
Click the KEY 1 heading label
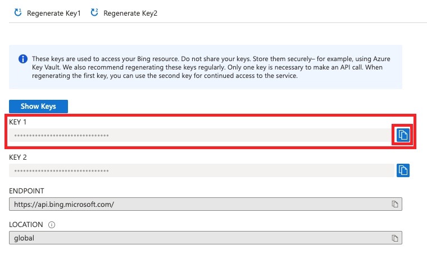click(x=18, y=122)
